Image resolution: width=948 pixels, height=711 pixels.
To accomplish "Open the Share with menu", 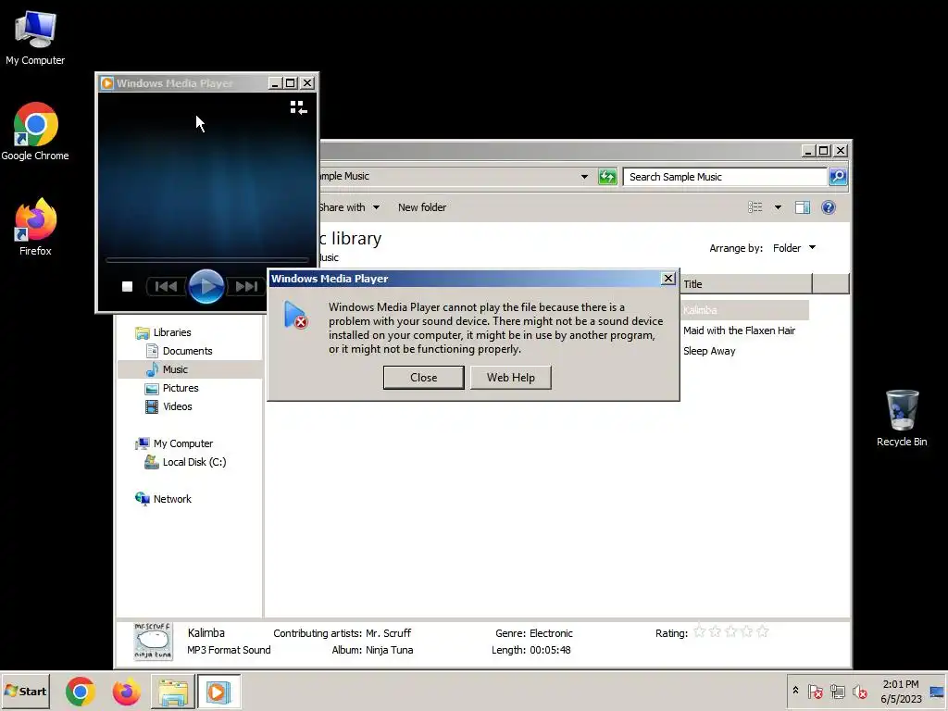I will click(x=349, y=207).
